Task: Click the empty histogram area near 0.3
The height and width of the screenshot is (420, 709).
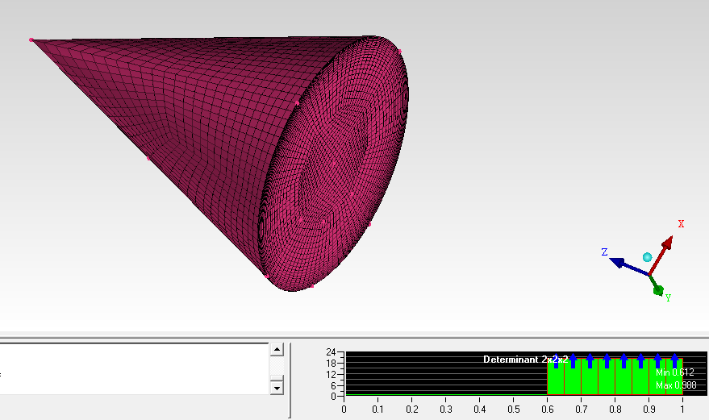Action: 446,376
